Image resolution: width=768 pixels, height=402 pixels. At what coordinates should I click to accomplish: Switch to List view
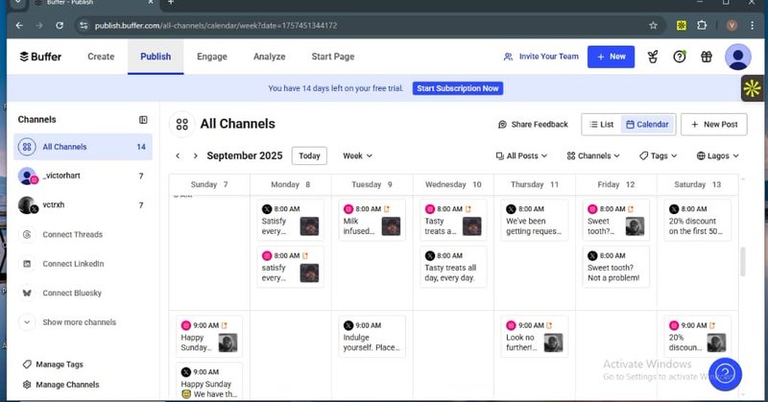point(602,125)
